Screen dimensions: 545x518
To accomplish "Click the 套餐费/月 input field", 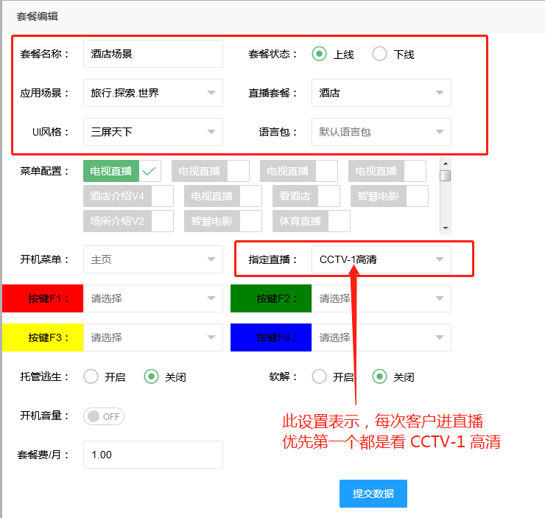I will (x=152, y=455).
